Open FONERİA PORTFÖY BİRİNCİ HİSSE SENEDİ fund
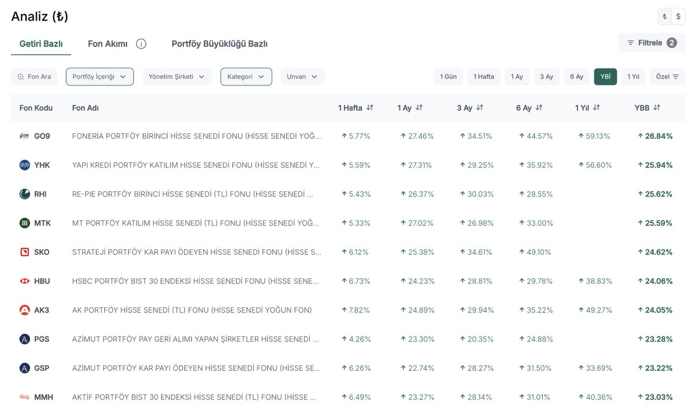The width and height of the screenshot is (695, 415). 196,136
